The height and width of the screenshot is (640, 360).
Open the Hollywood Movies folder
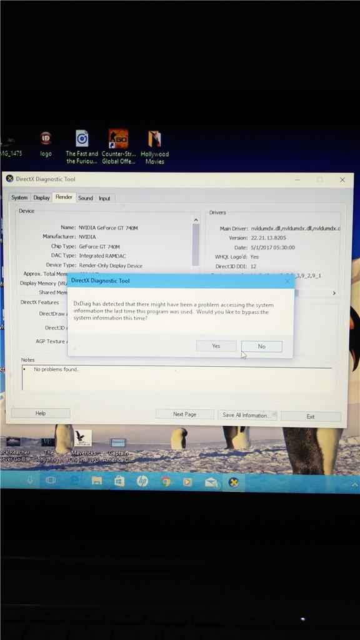click(x=155, y=147)
